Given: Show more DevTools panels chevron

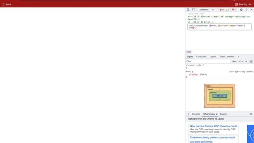Looking at the screenshot, I should pyautogui.click(x=213, y=10).
